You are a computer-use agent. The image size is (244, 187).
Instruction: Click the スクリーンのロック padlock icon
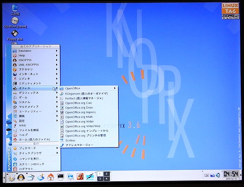coord(15,164)
